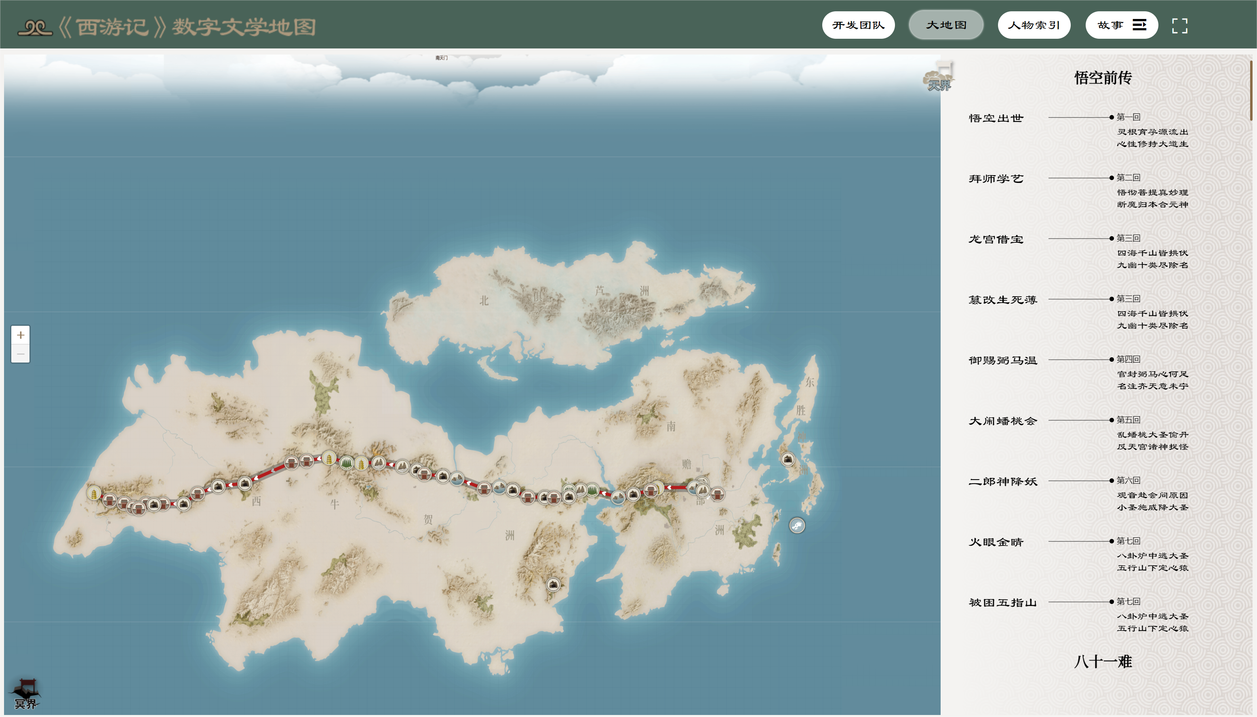Expand the 八十一难 section heading
This screenshot has width=1257, height=717.
pyautogui.click(x=1103, y=661)
